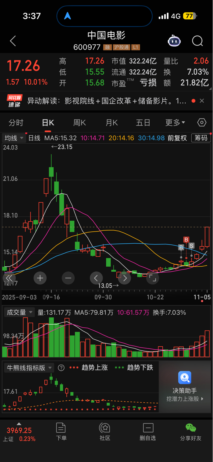Tap the grey B marker on chart
This screenshot has height=462, width=213.
click(x=181, y=248)
